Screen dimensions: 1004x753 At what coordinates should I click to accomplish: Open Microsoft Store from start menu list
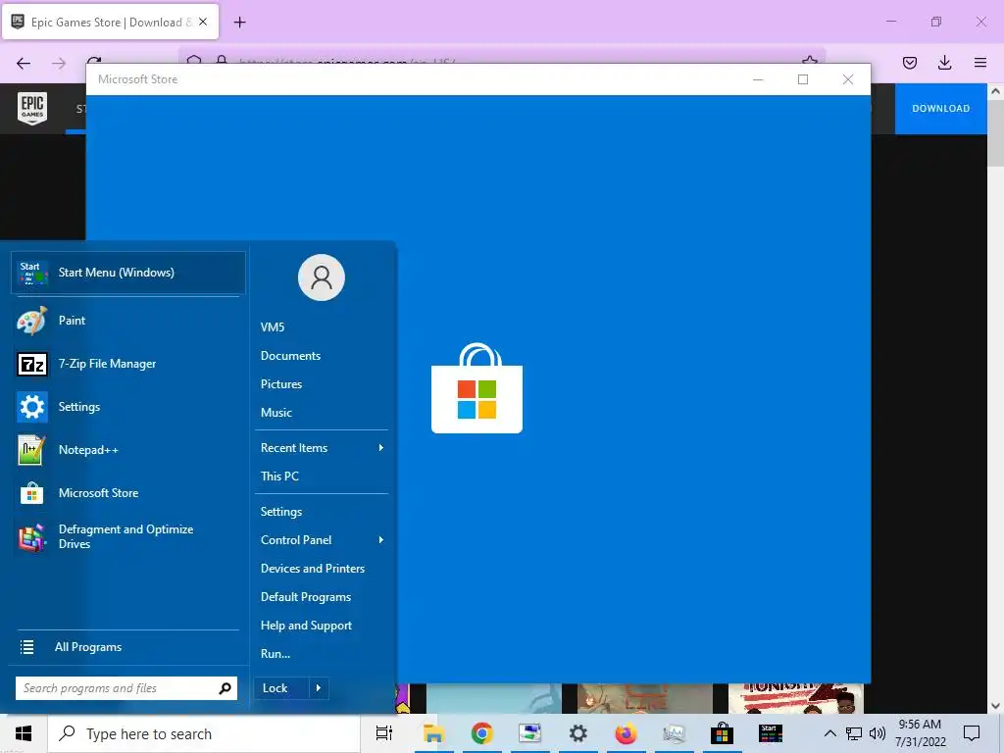click(x=128, y=493)
